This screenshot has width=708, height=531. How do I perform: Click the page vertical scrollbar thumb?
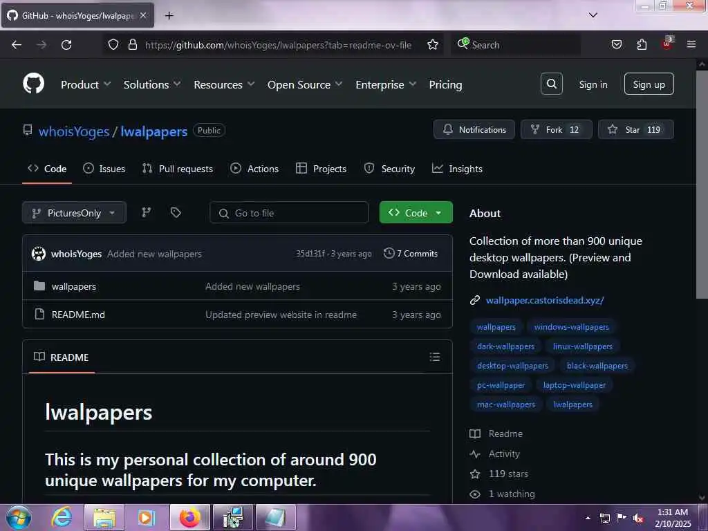click(x=701, y=185)
